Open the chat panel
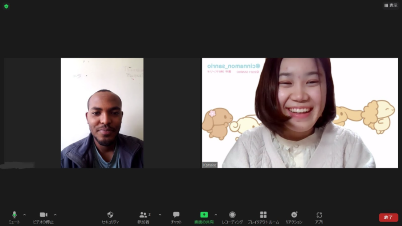The width and height of the screenshot is (402, 226). (x=176, y=218)
